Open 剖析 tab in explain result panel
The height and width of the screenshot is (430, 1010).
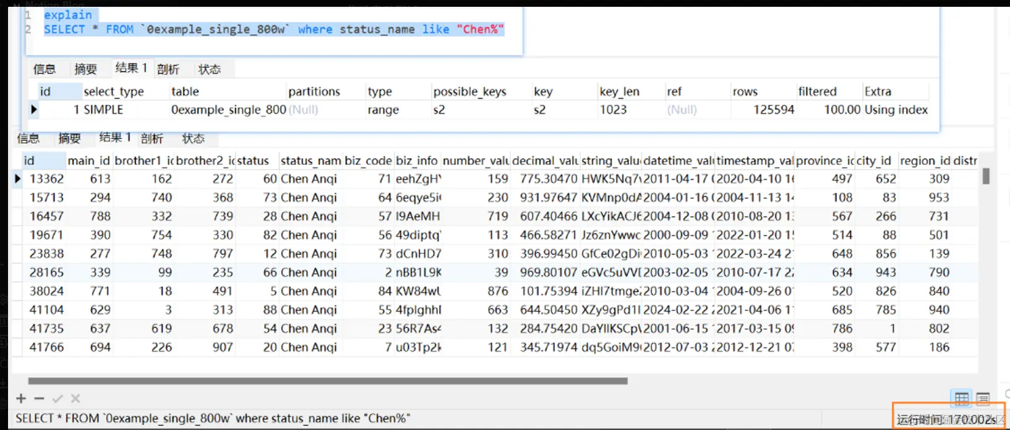coord(168,69)
